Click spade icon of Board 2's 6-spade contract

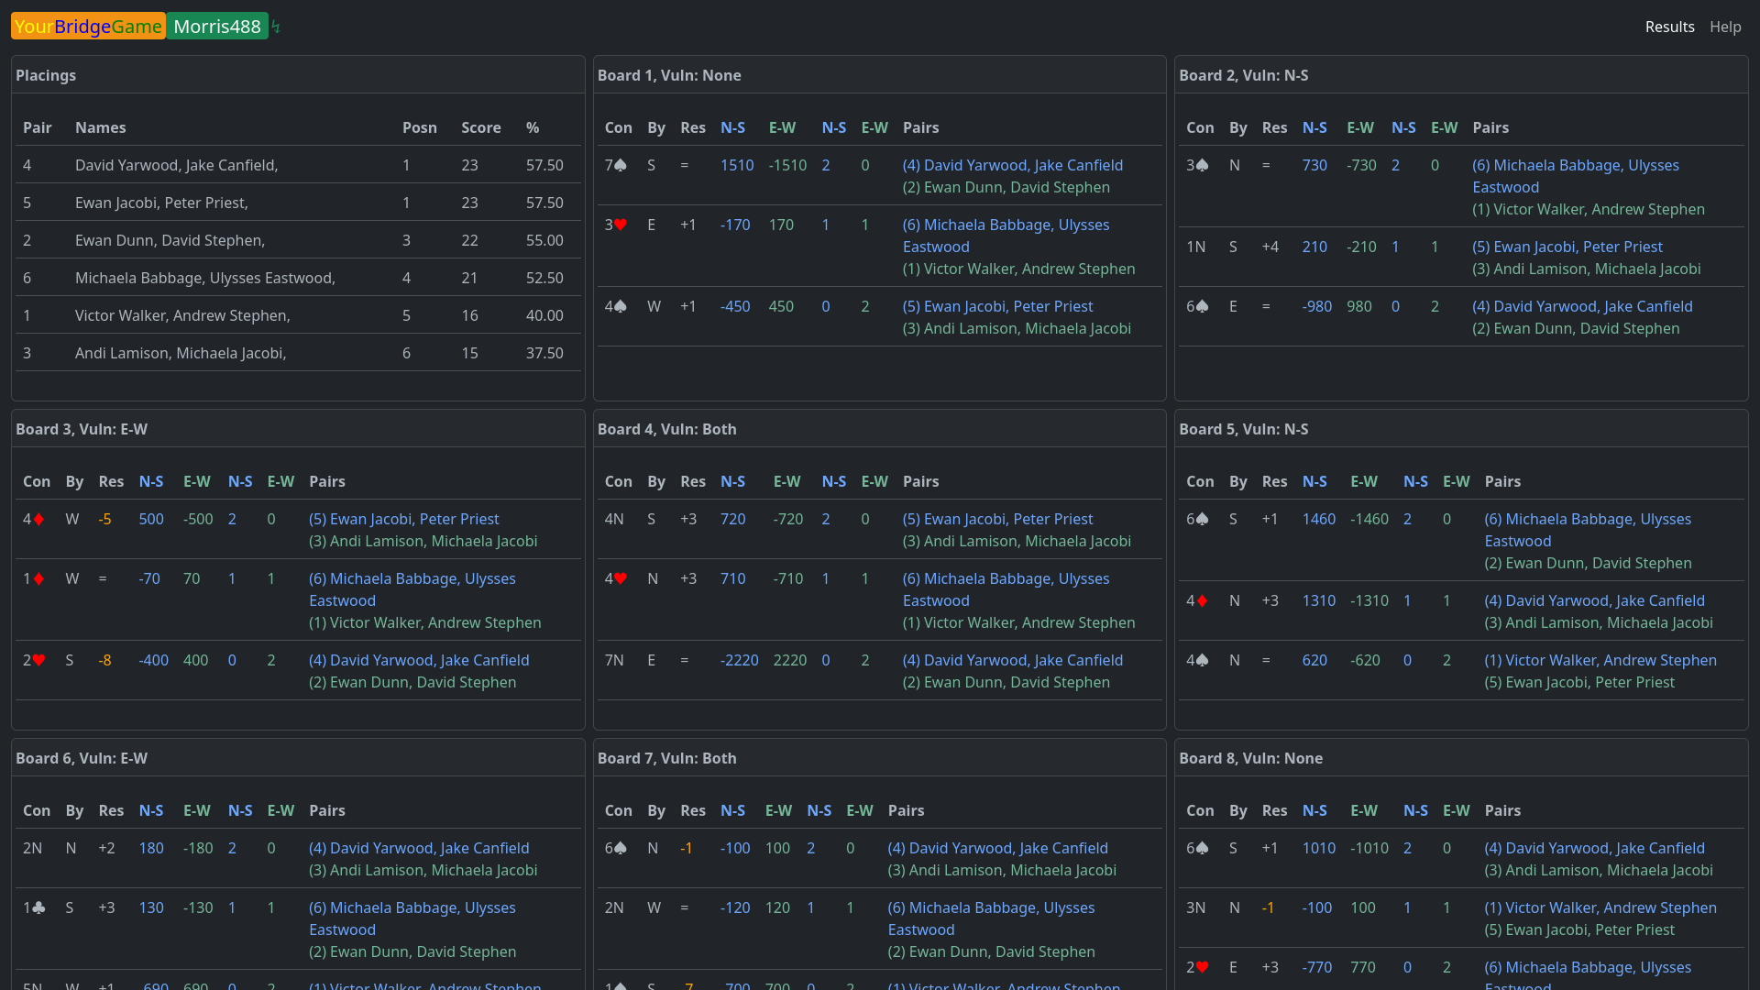click(x=1202, y=306)
